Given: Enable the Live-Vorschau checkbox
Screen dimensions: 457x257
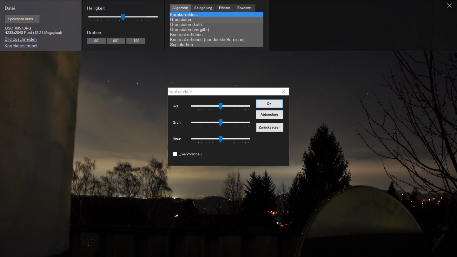Looking at the screenshot, I should coord(175,154).
